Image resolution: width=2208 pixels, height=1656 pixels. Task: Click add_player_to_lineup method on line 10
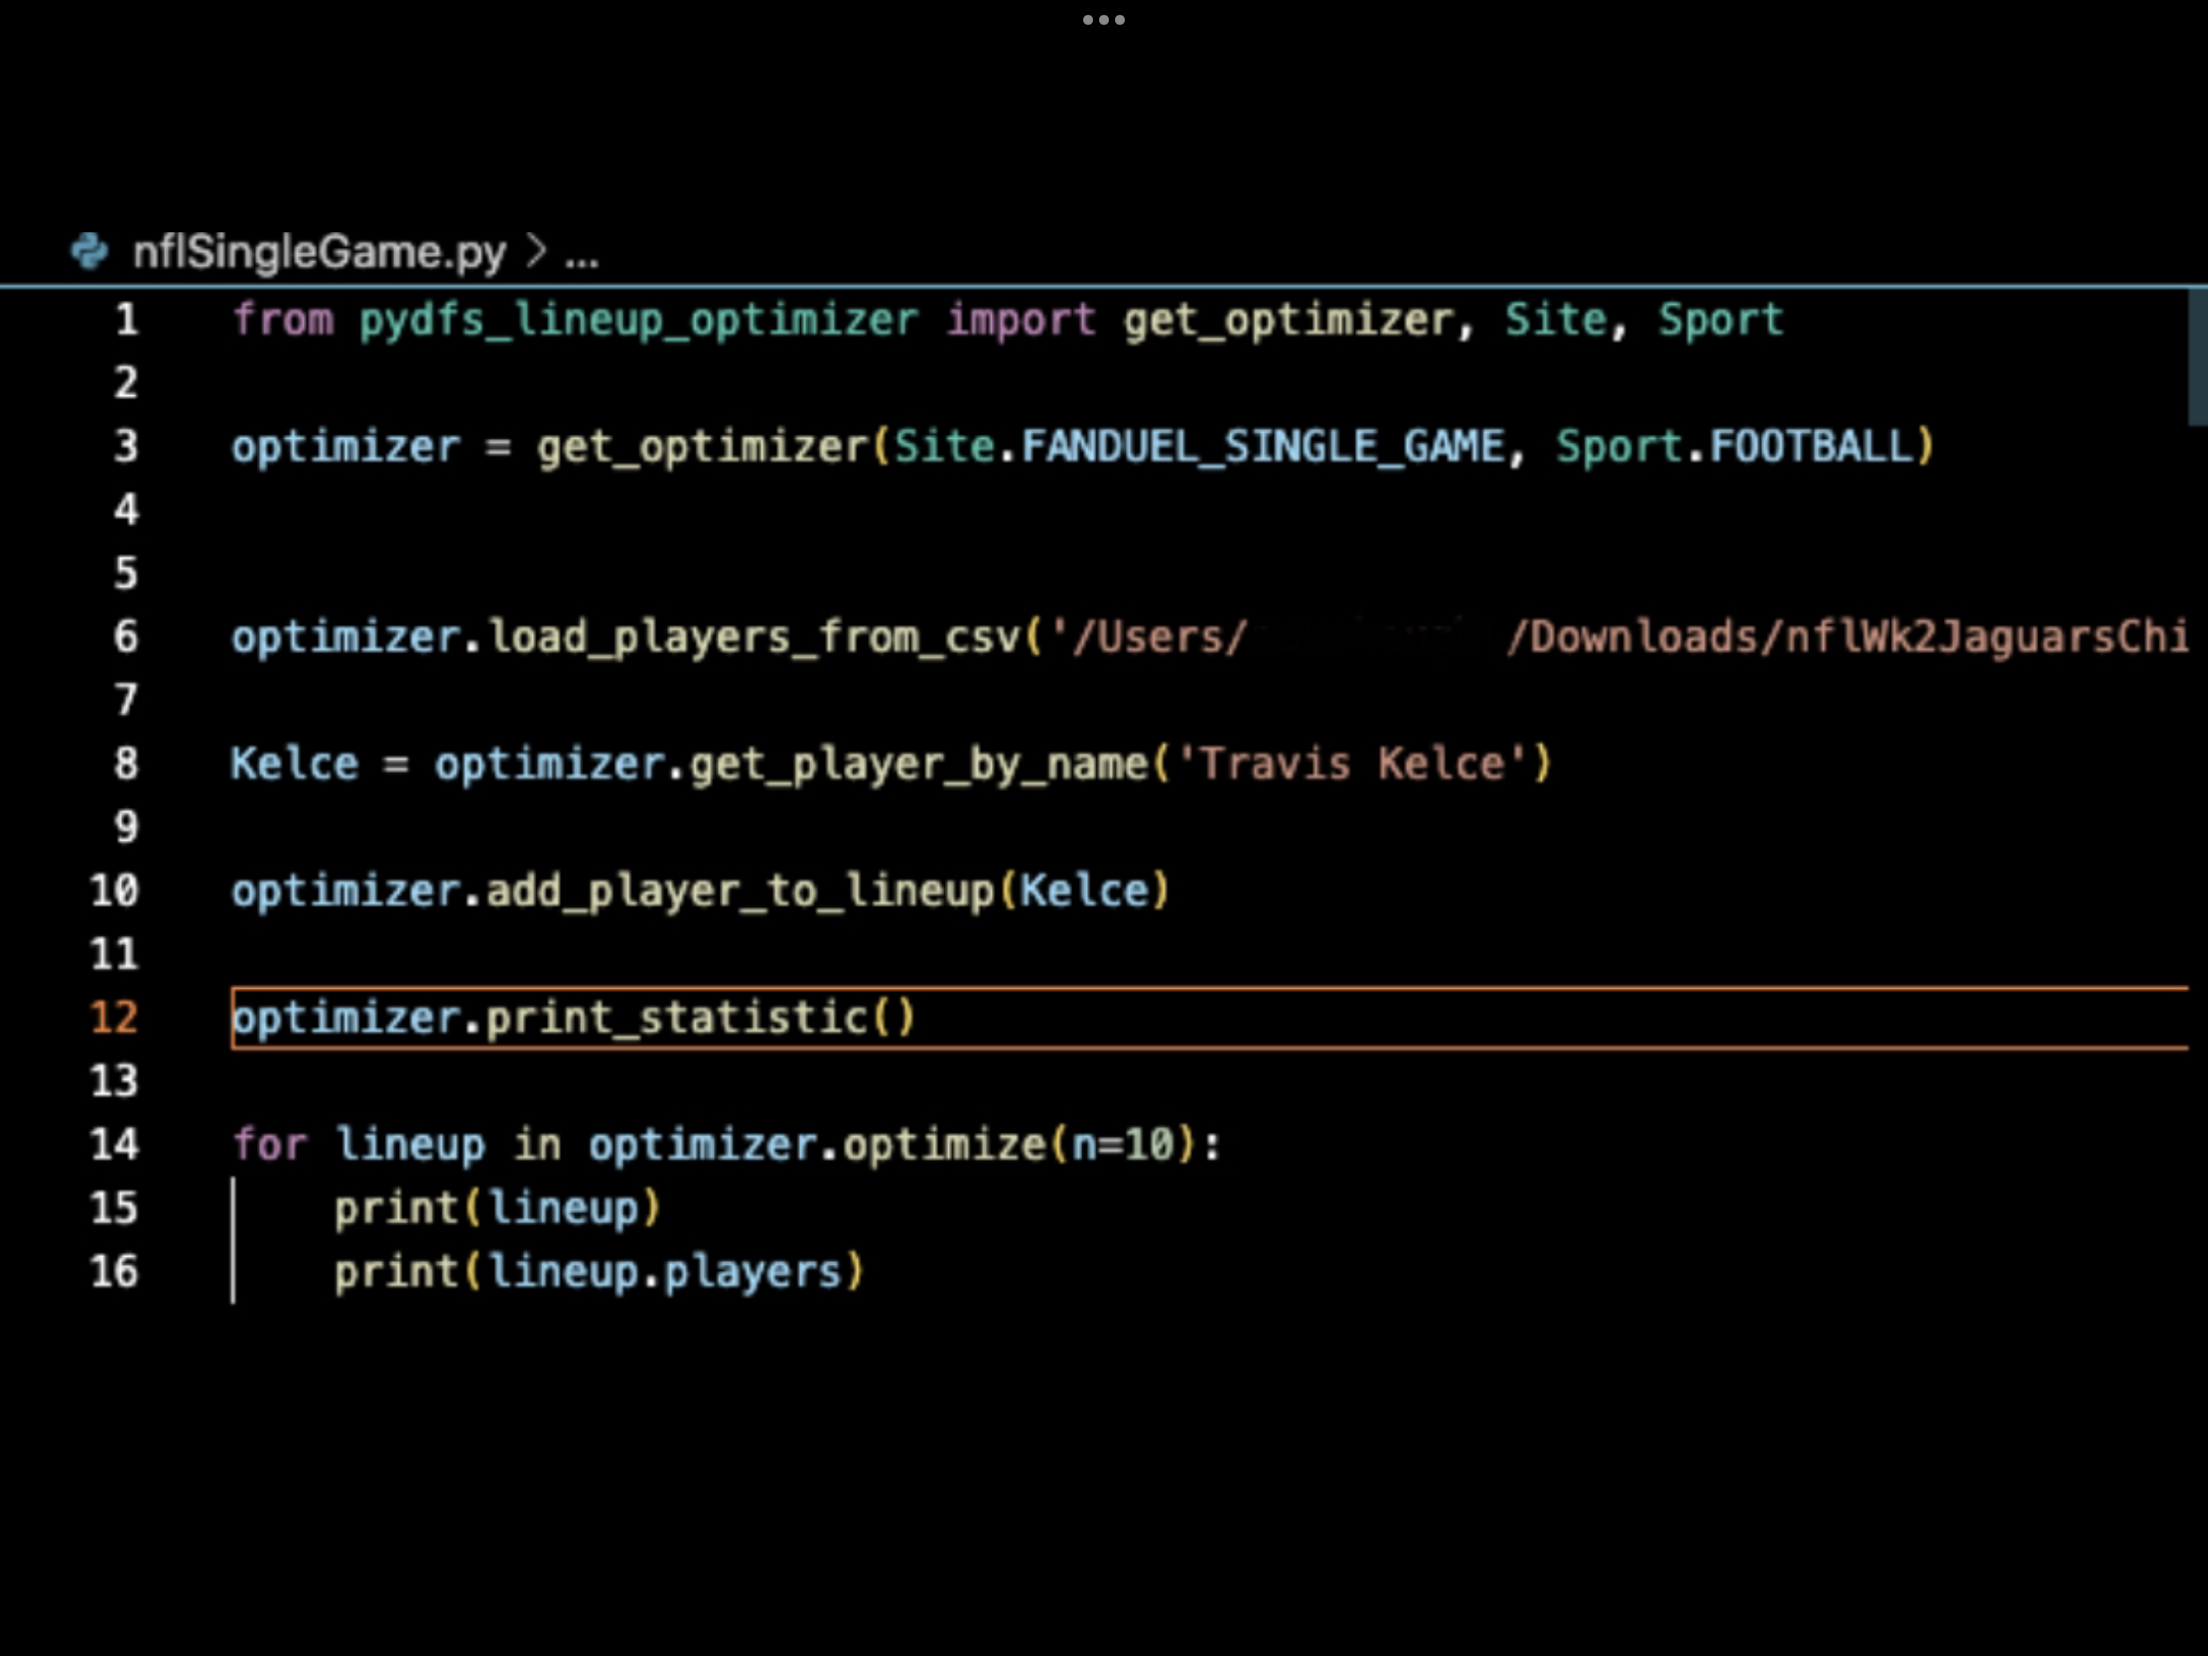(x=741, y=892)
